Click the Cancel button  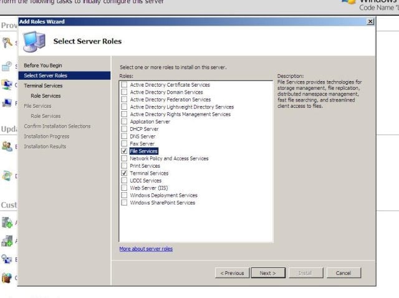[x=344, y=273]
